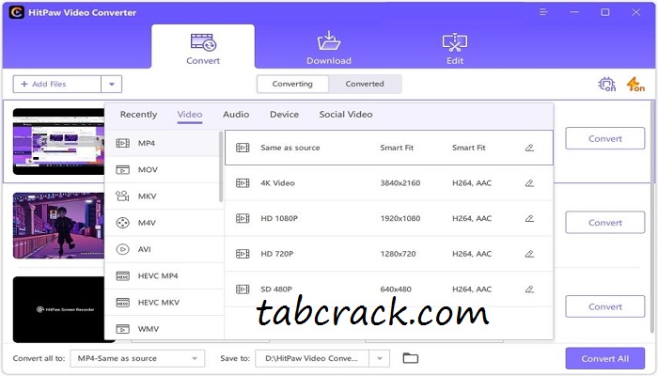
Task: Select the Video format tab
Action: 190,114
